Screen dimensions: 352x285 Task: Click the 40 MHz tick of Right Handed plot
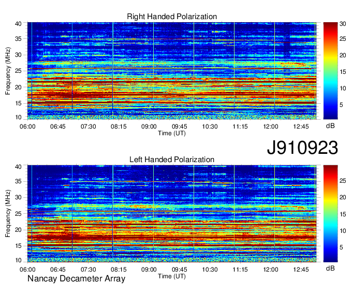click(18, 24)
